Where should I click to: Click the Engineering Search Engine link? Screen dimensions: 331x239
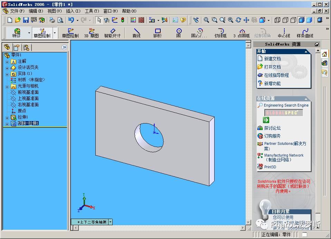(x=286, y=105)
